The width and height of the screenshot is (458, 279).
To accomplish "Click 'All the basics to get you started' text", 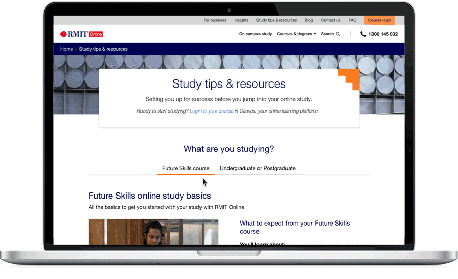I will pos(166,207).
